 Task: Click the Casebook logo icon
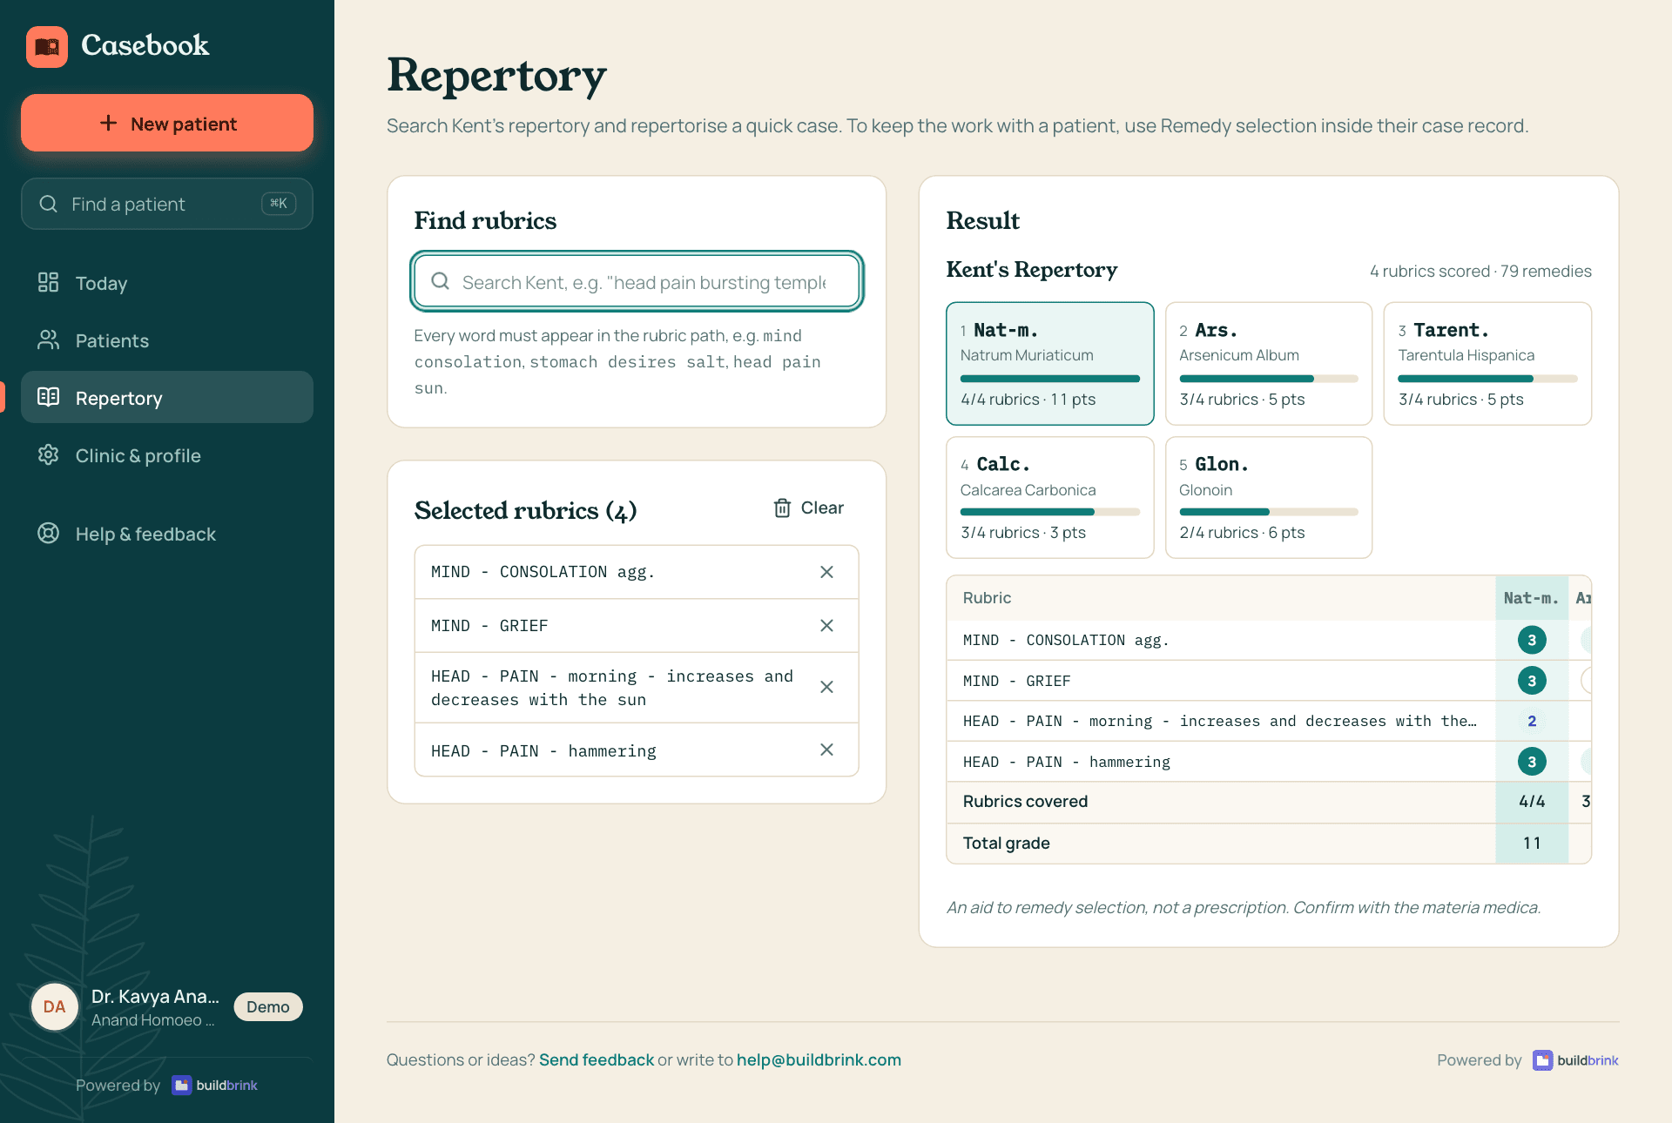coord(47,46)
